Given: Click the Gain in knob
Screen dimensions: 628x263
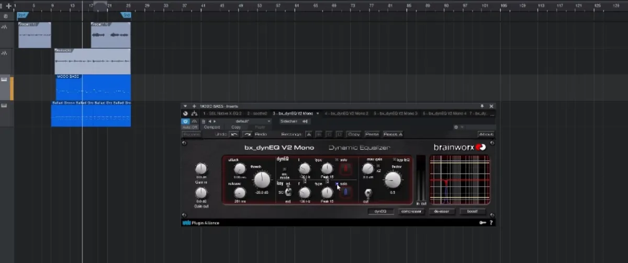Looking at the screenshot, I should click(x=201, y=169).
